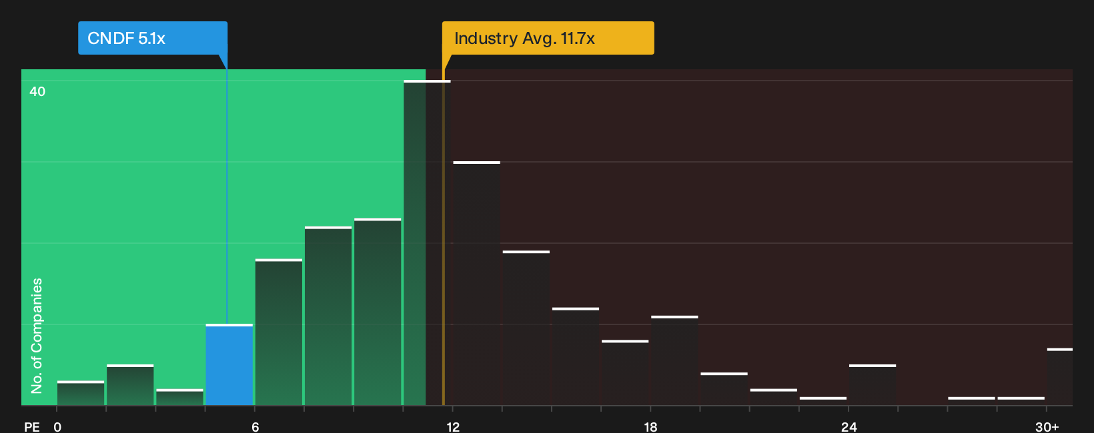Viewport: 1094px width, 433px height.
Task: Select the second-tallest bar right of 12
Action: coord(476,284)
